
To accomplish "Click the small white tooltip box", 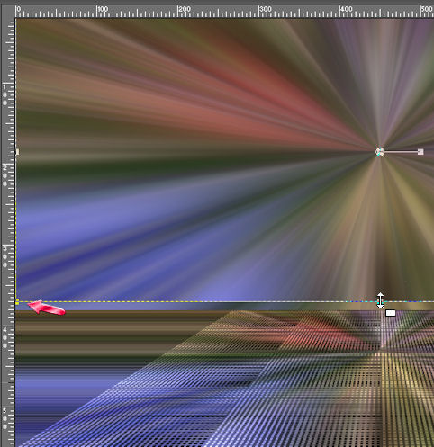I will [391, 313].
